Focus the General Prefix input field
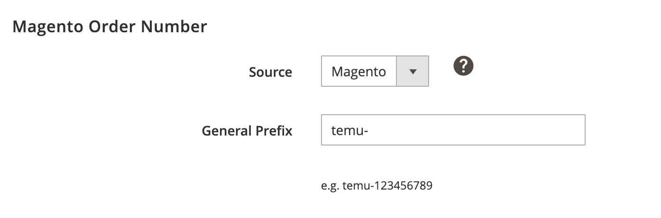The image size is (661, 218). click(453, 130)
